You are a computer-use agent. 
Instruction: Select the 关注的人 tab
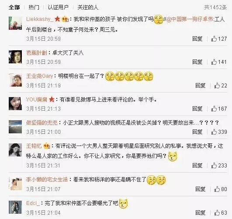coord(88,7)
